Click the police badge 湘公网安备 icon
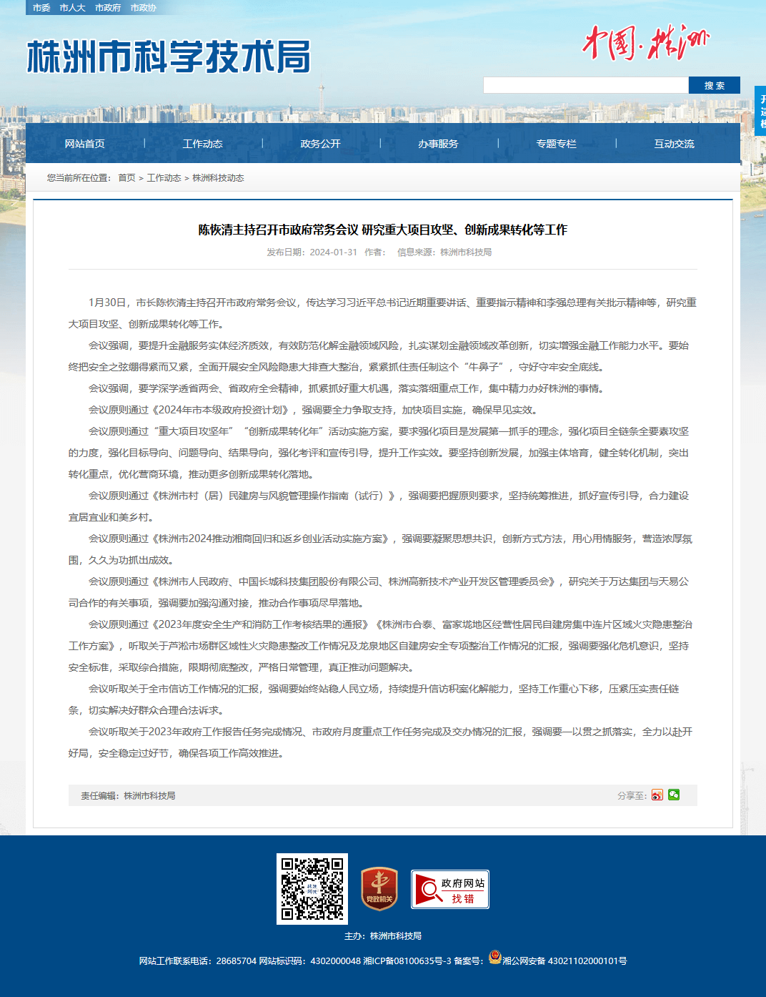This screenshot has width=766, height=997. click(x=495, y=957)
